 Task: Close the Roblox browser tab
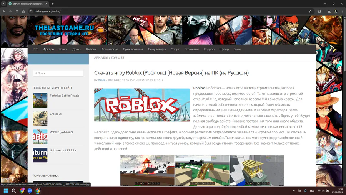click(46, 3)
